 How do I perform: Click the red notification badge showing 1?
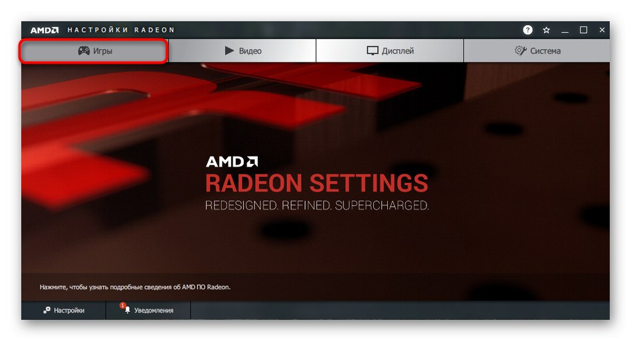coord(122,306)
